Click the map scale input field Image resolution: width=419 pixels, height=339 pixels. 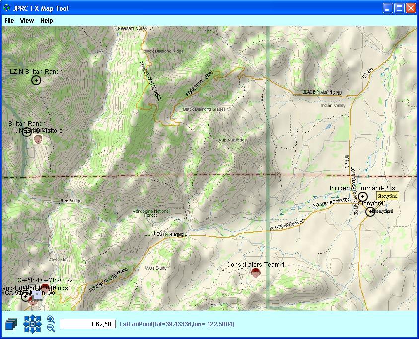coord(87,324)
